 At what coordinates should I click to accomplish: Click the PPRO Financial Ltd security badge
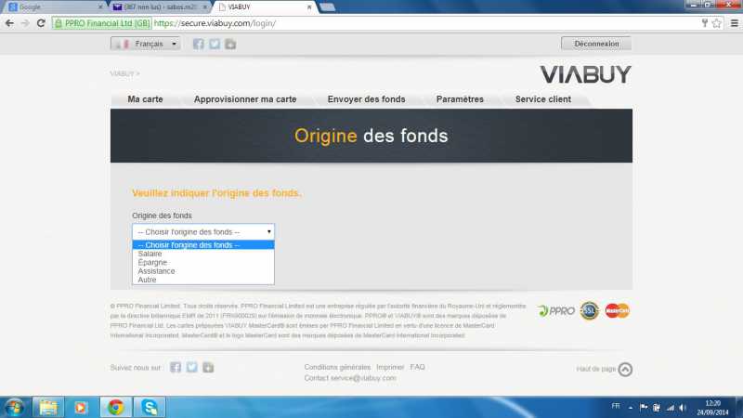coord(102,23)
